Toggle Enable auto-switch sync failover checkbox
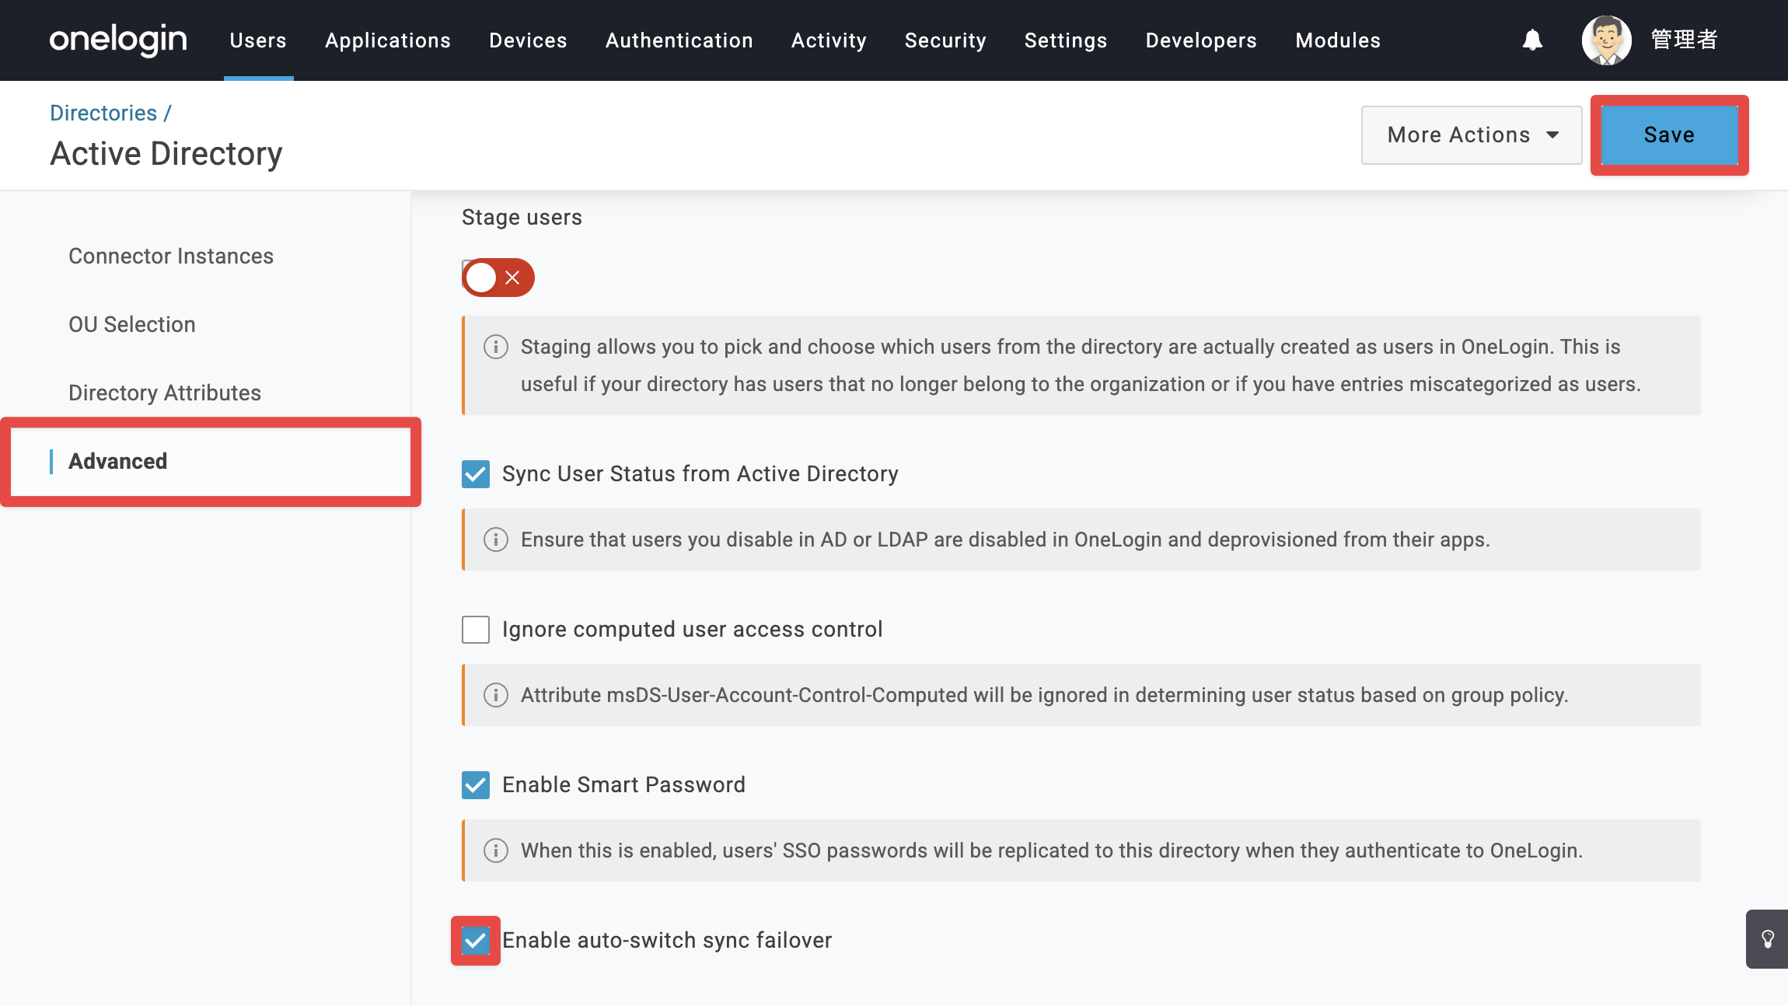The height and width of the screenshot is (1006, 1788). 476,941
